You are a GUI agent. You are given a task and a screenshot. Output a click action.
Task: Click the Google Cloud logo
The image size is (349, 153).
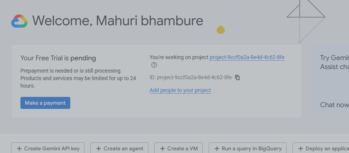19,21
